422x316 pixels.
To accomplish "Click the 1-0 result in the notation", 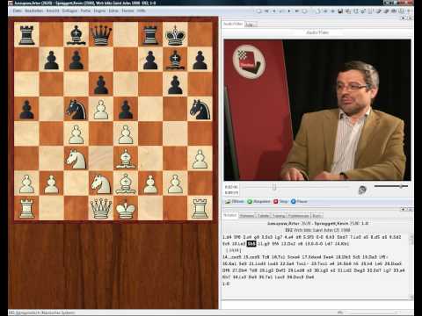I will pos(226,284).
